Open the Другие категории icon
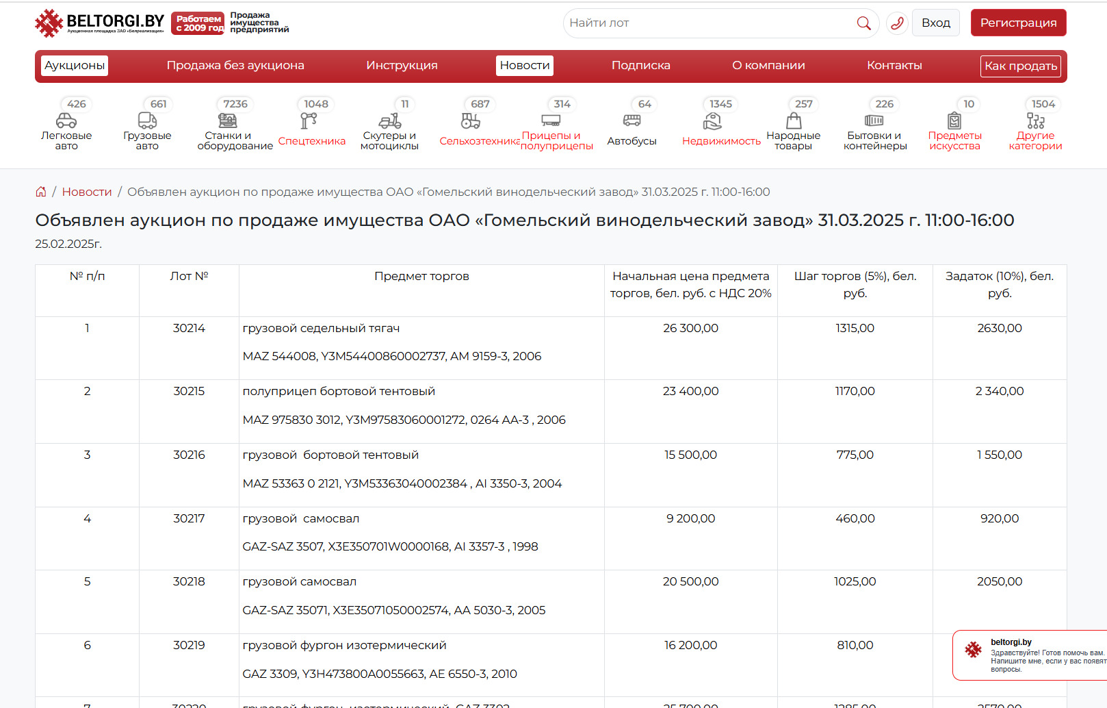This screenshot has height=708, width=1107. [1036, 121]
